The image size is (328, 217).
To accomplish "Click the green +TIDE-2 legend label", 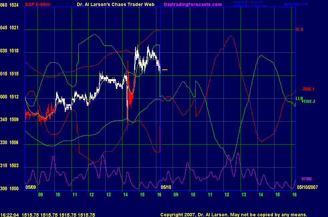I will [308, 101].
